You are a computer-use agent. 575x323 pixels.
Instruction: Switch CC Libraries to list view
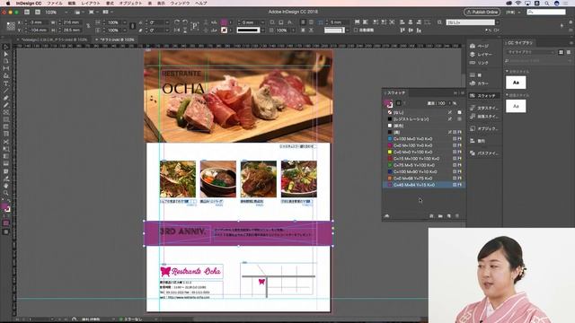[569, 52]
